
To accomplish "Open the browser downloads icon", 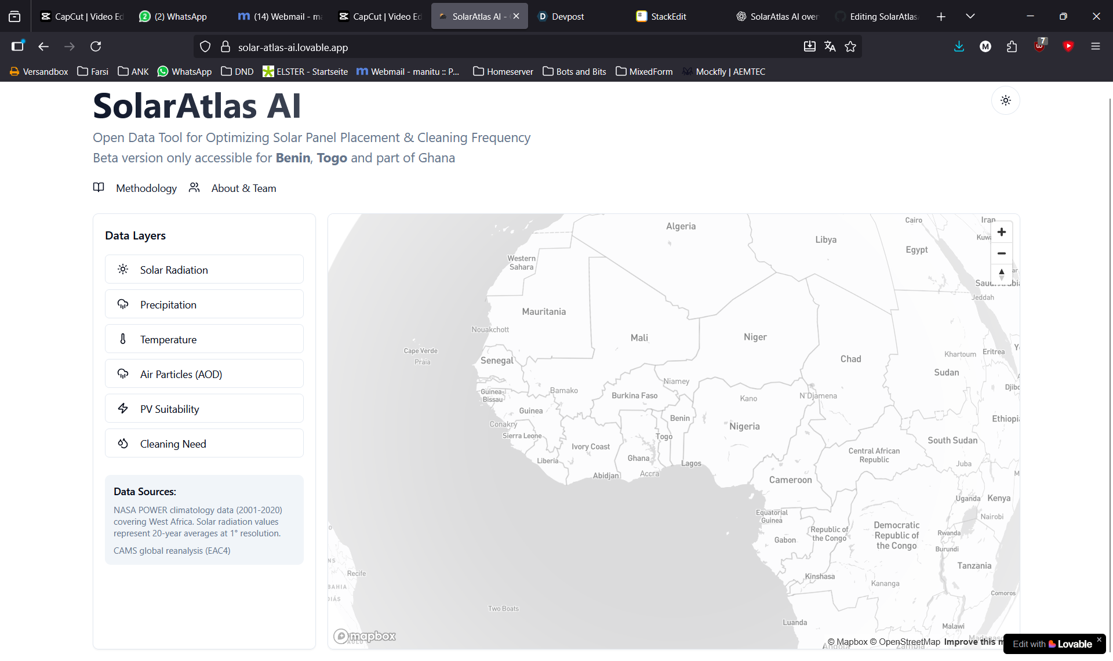I will tap(959, 47).
